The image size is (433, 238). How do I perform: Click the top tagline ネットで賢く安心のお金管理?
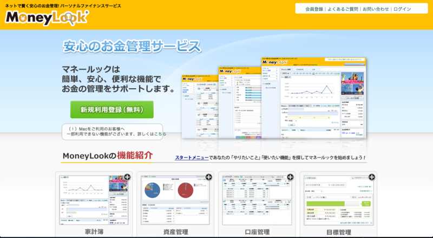63,6
